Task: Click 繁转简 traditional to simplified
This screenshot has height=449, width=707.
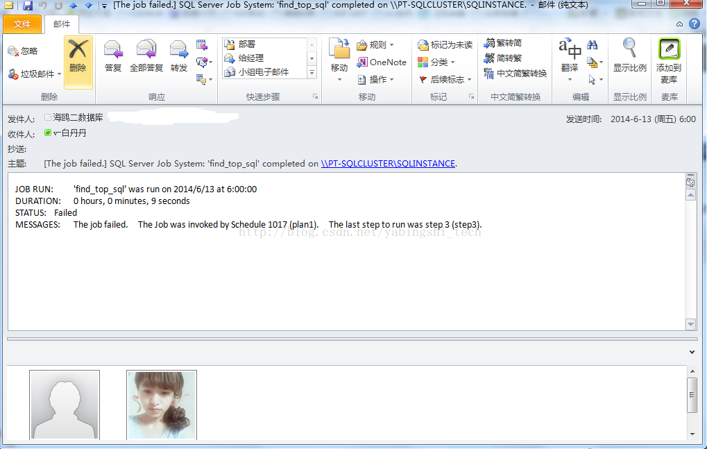Action: [x=503, y=43]
